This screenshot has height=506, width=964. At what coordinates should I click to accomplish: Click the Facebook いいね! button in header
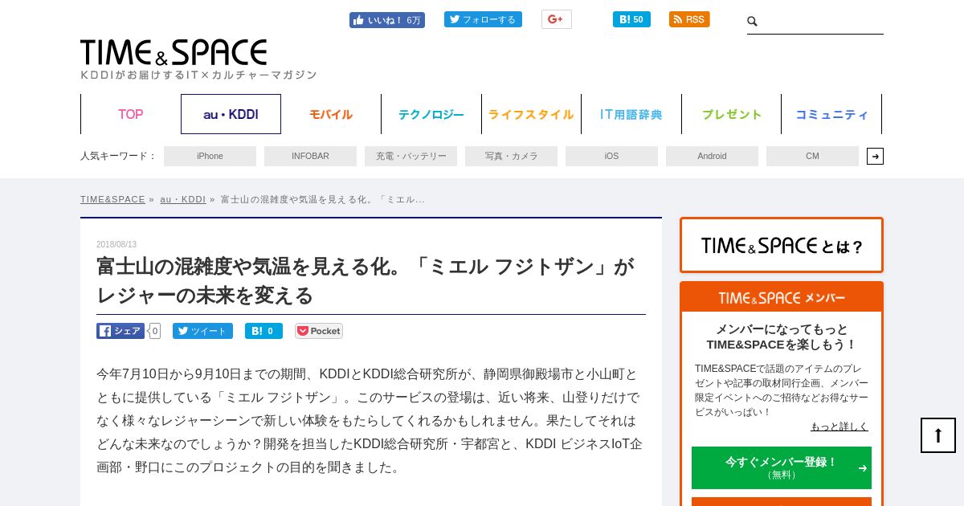point(386,20)
